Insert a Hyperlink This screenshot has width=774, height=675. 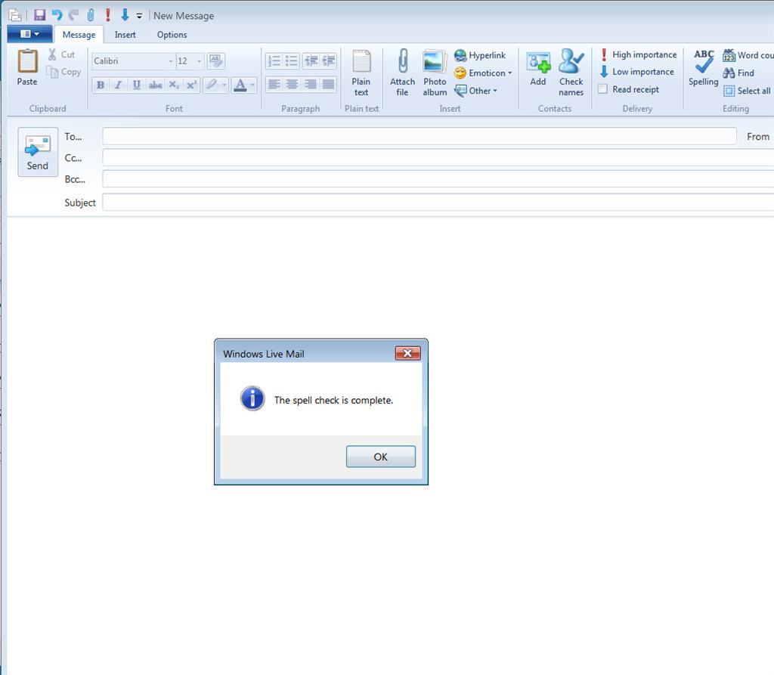click(480, 55)
